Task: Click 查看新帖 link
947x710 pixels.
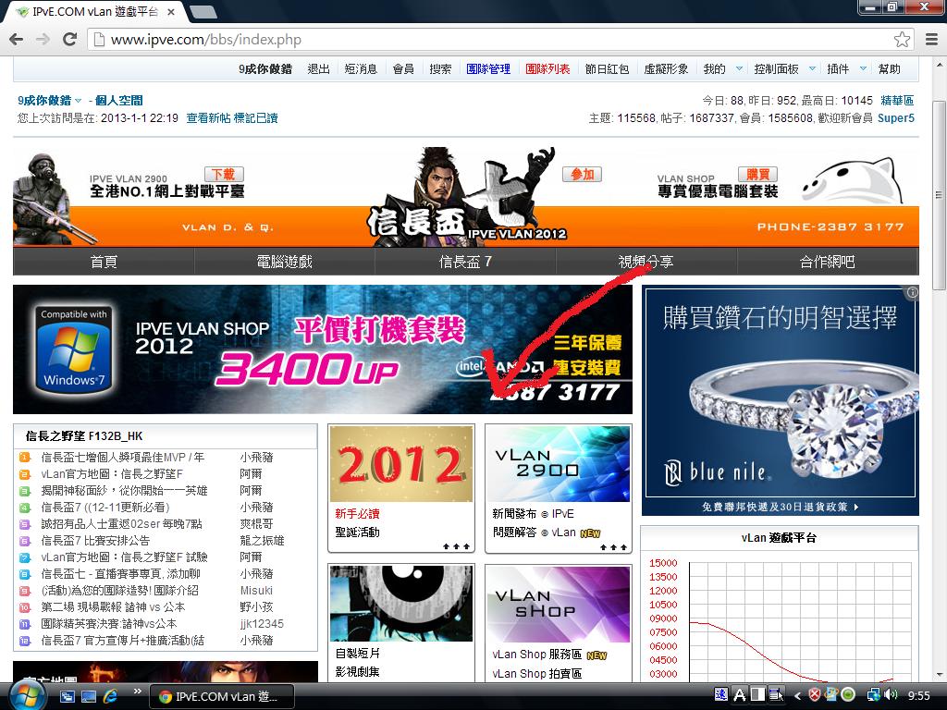Action: pyautogui.click(x=208, y=117)
